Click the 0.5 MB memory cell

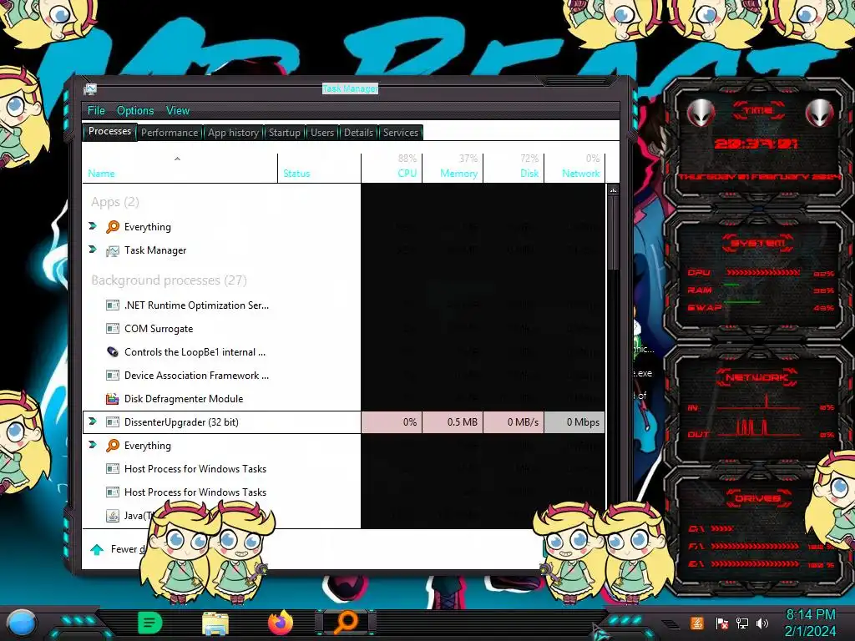click(x=453, y=422)
